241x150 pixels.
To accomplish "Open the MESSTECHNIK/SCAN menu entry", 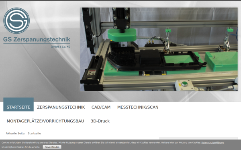I will pos(138,107).
